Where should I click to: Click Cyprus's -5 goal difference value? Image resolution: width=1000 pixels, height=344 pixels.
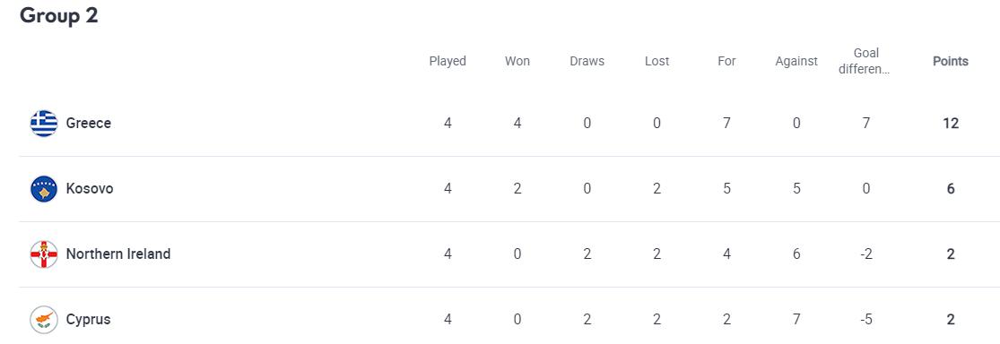point(866,319)
